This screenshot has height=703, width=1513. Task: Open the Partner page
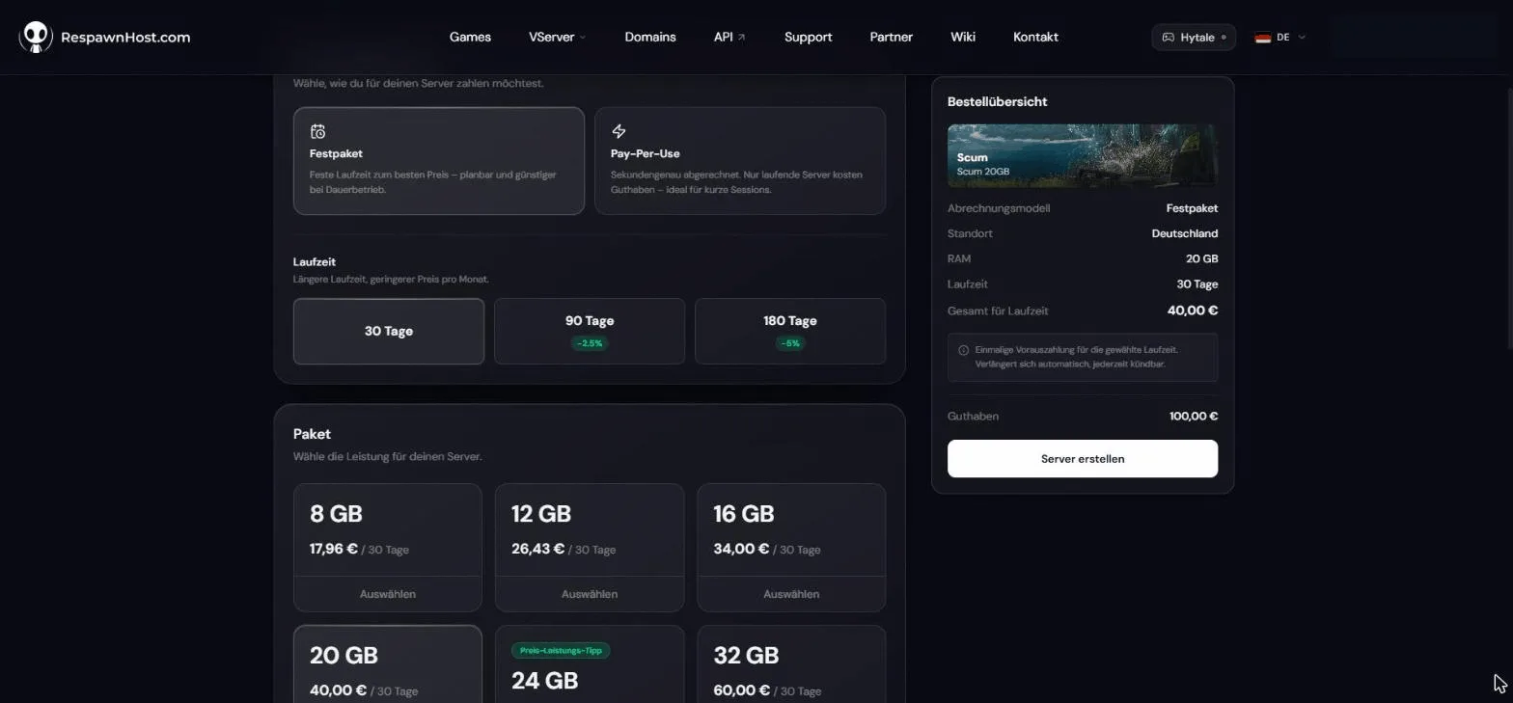pos(891,37)
